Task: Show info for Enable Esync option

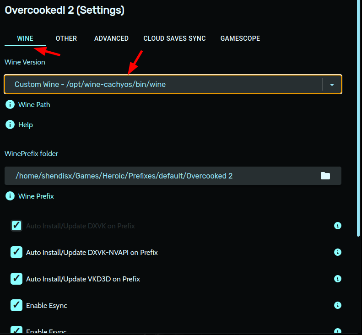Action: click(337, 305)
